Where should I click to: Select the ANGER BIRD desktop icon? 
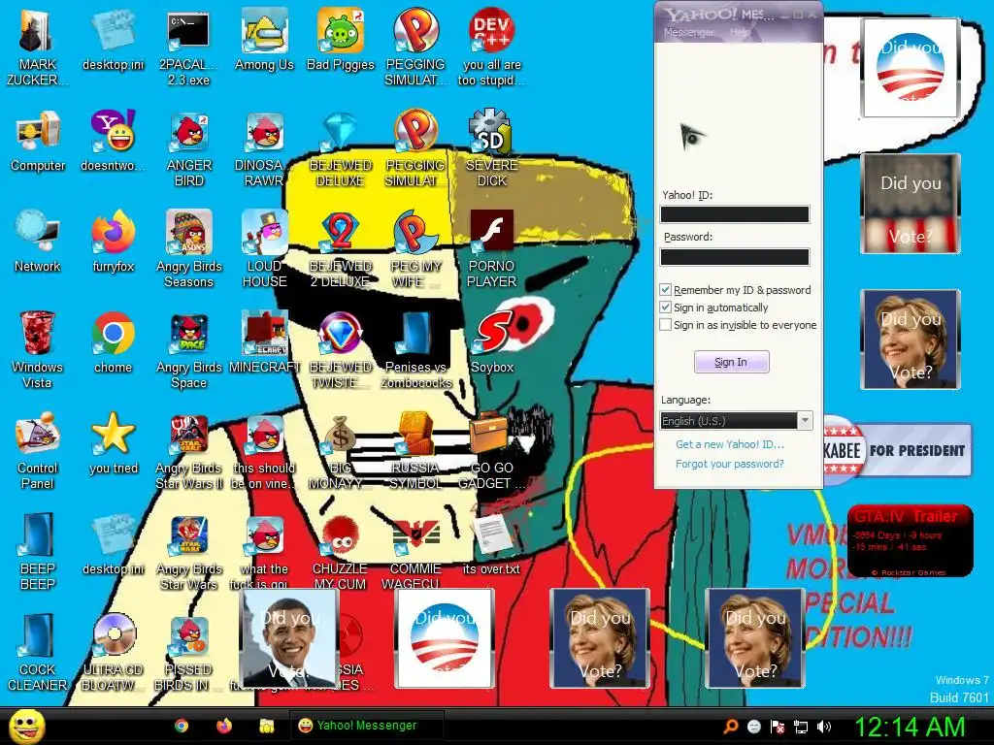(x=189, y=148)
